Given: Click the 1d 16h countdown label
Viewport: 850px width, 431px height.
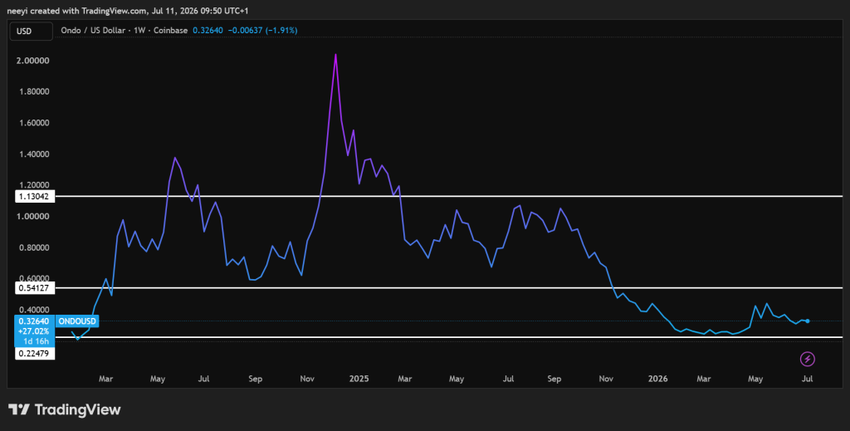Looking at the screenshot, I should (x=35, y=341).
